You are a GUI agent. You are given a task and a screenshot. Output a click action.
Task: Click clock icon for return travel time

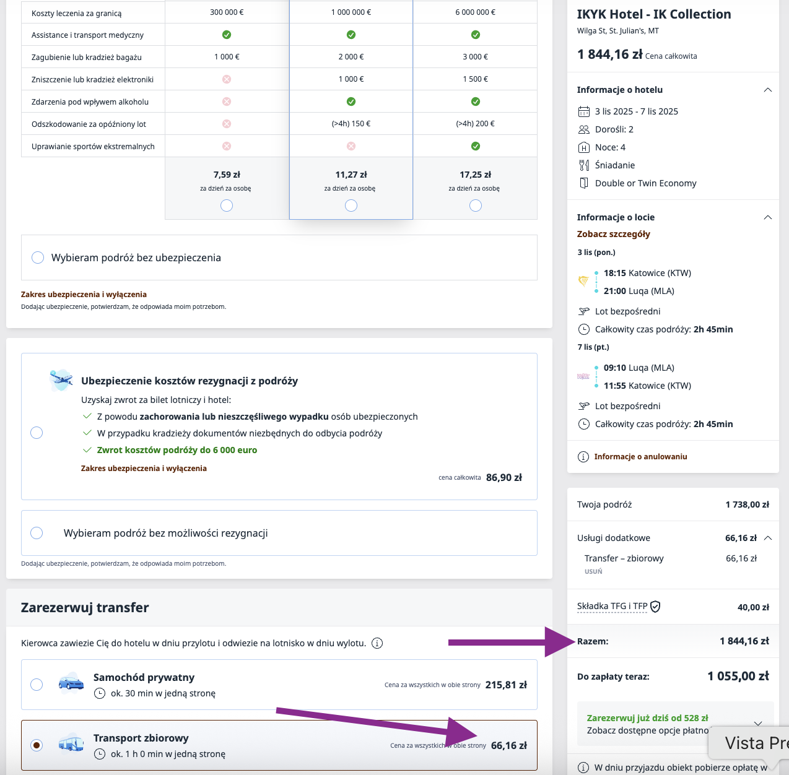tap(584, 424)
